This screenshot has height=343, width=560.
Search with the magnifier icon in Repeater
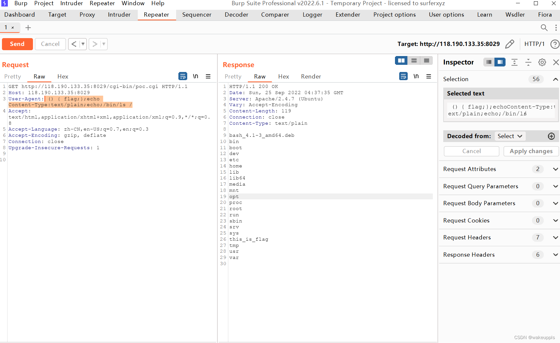(544, 28)
